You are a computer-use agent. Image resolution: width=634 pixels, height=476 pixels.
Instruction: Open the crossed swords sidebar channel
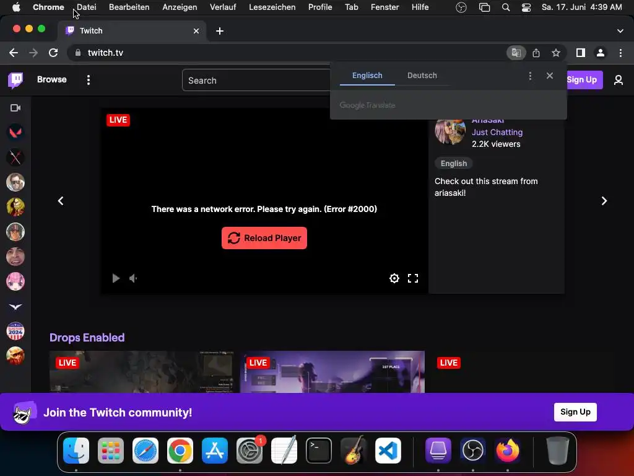(15, 157)
